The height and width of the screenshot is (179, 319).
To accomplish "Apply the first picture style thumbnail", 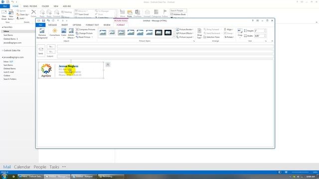I will pyautogui.click(x=103, y=32).
